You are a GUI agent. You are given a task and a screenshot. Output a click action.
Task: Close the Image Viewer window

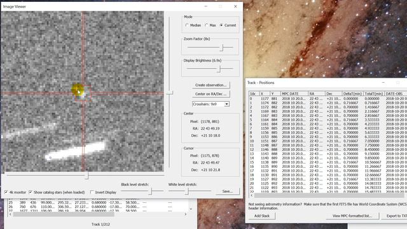(235, 6)
